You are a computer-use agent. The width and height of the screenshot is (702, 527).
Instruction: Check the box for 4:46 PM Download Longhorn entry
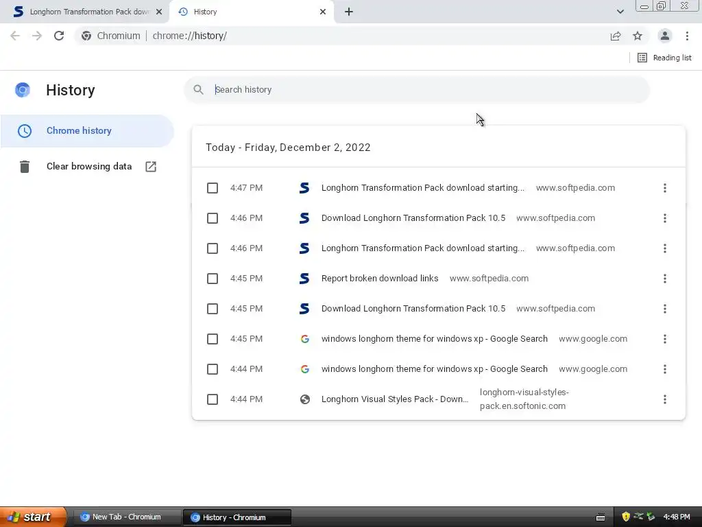[213, 218]
